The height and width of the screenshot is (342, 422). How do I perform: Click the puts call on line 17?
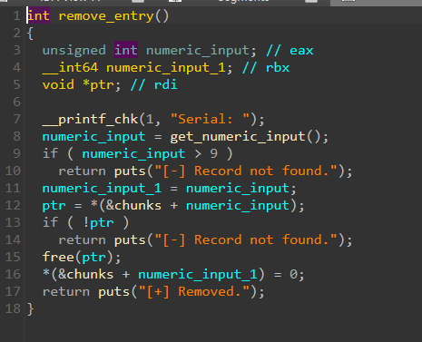(x=114, y=291)
